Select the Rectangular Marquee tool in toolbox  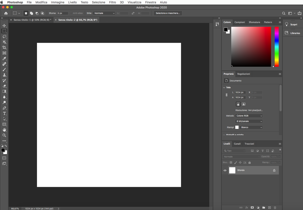click(x=4, y=31)
